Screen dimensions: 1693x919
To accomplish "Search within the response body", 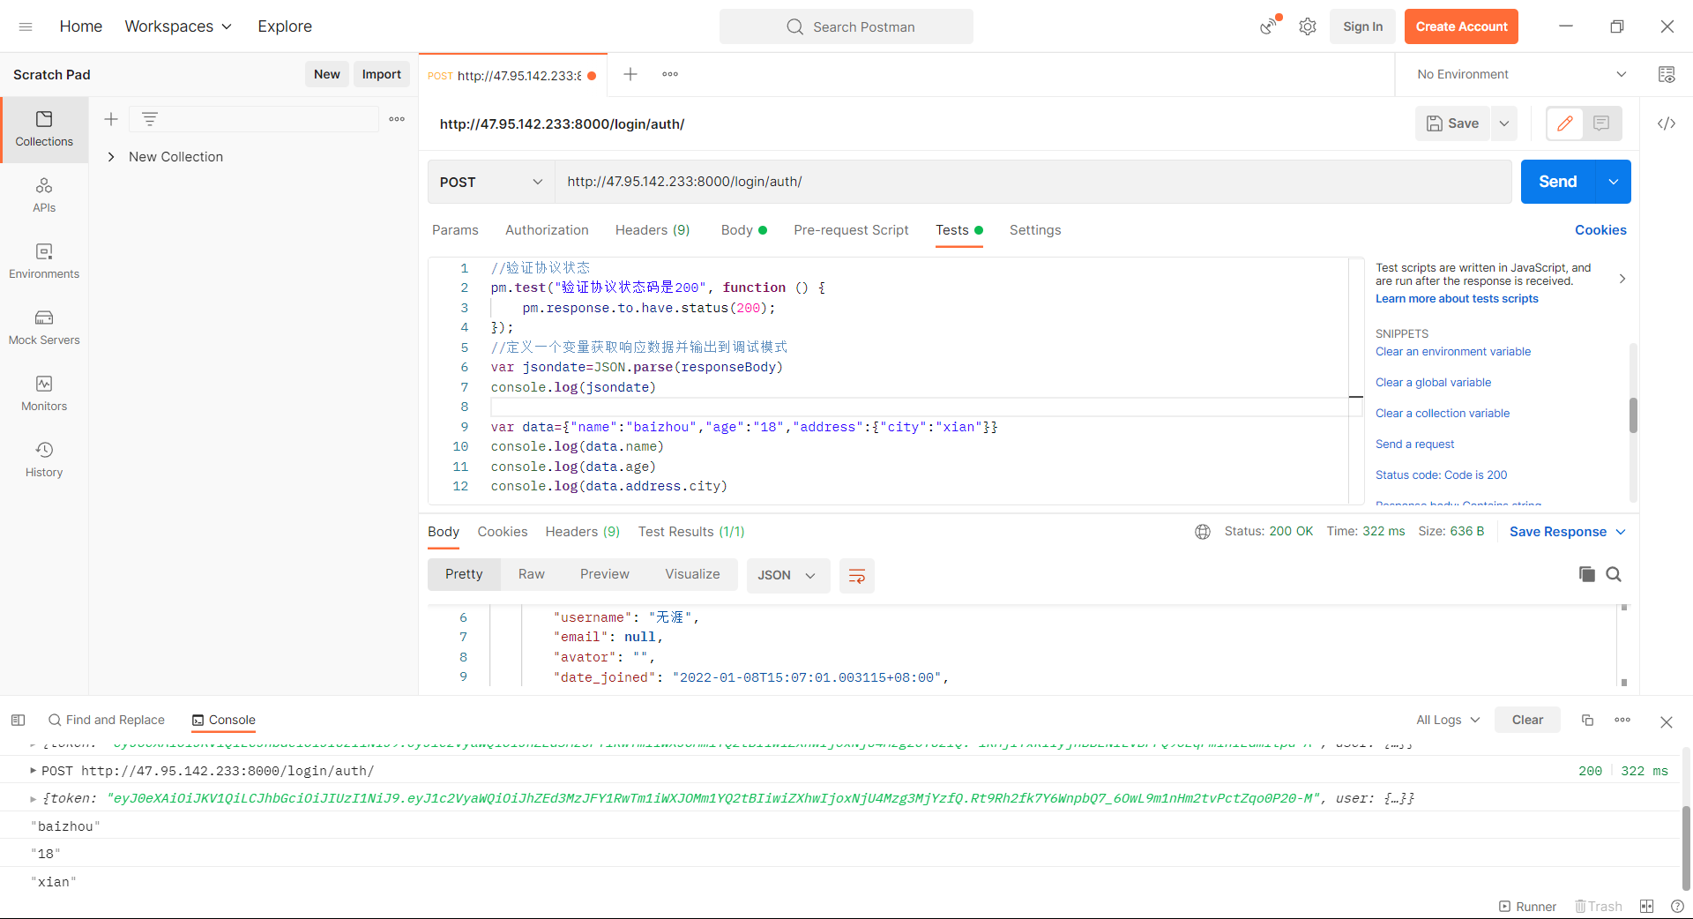I will pyautogui.click(x=1614, y=574).
